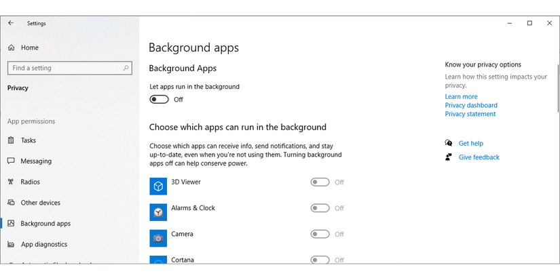Screen dimensions: 560x280
Task: Click the Alarms & Clock app icon
Action: click(158, 212)
